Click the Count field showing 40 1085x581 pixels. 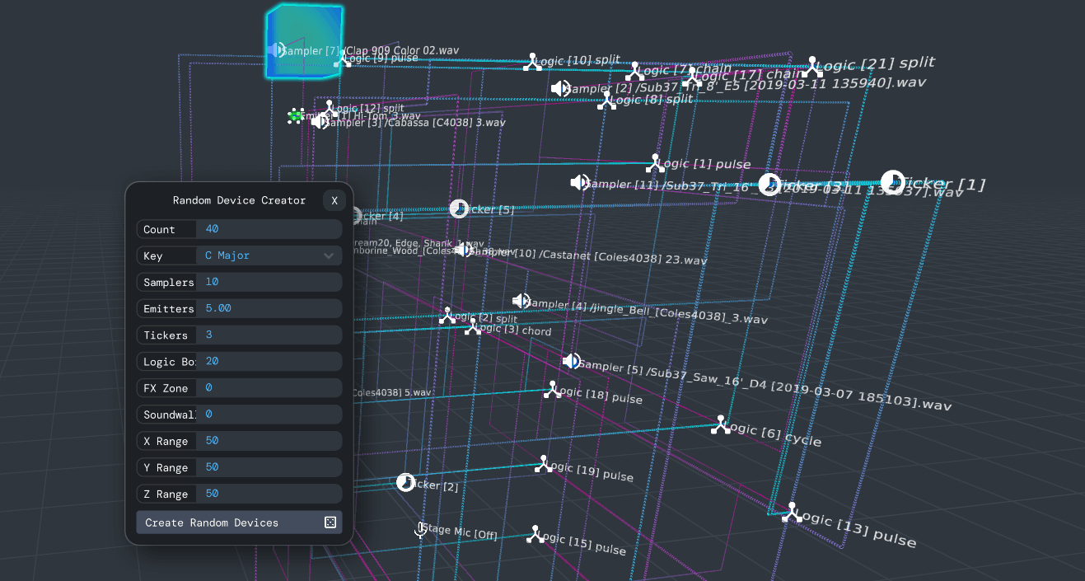pyautogui.click(x=269, y=228)
